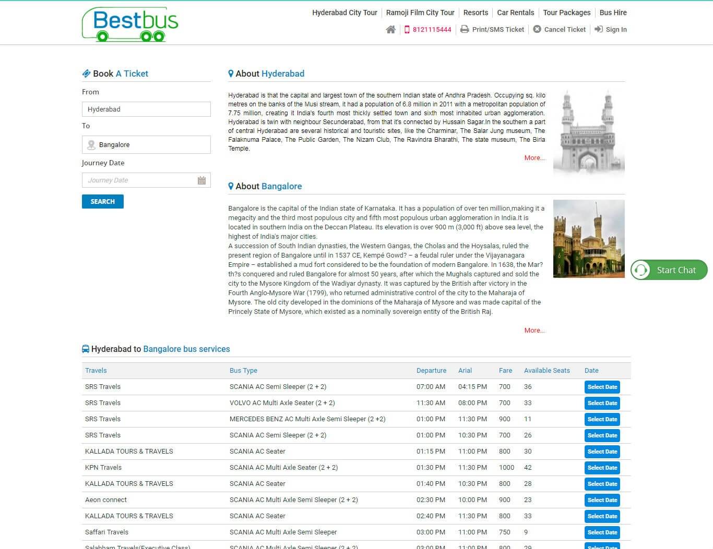
Task: Select Date for SRS Travels 10:30 PM arrival
Action: (602, 436)
